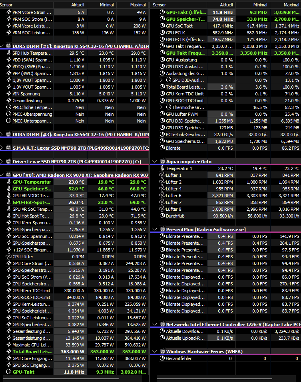The width and height of the screenshot is (301, 382).
Task: Click the S.M.A.R.T. Lexar SSD group icon
Action: point(9,148)
